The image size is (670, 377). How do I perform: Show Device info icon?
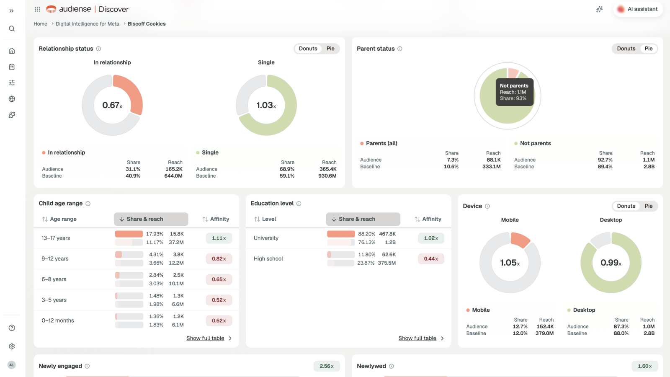click(487, 206)
